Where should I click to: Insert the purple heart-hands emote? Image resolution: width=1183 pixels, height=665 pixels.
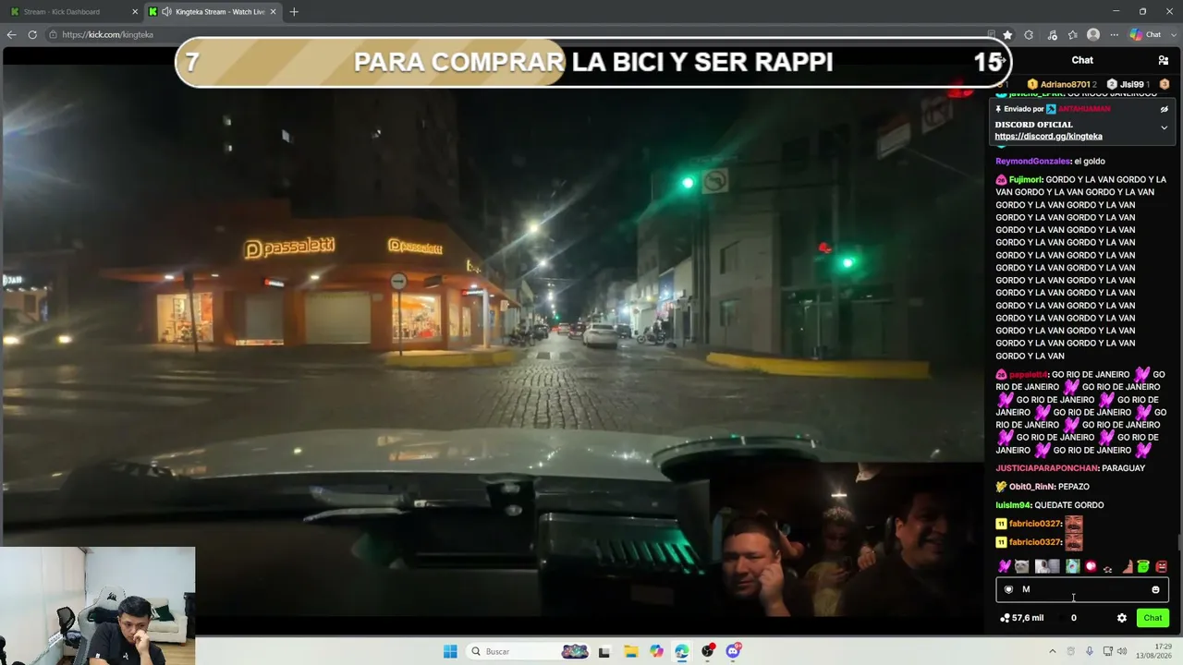point(1005,566)
